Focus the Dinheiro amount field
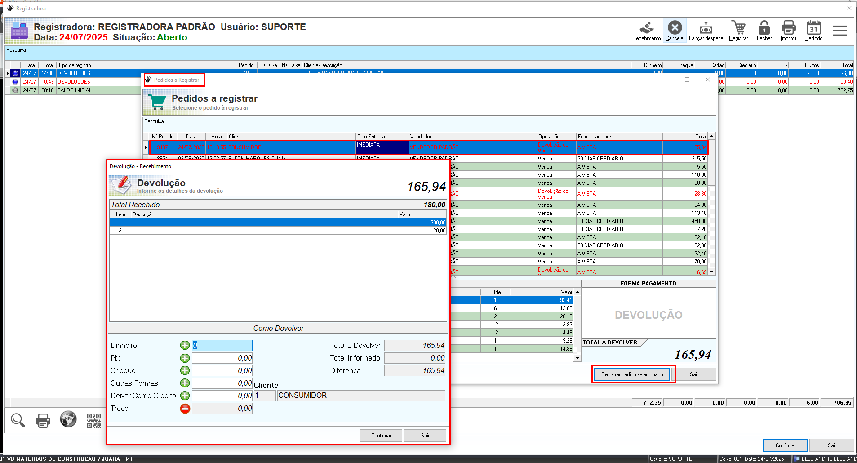Image resolution: width=857 pixels, height=463 pixels. click(x=222, y=345)
